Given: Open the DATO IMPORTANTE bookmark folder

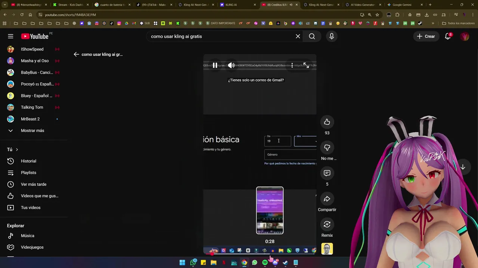Looking at the screenshot, I should (220, 23).
